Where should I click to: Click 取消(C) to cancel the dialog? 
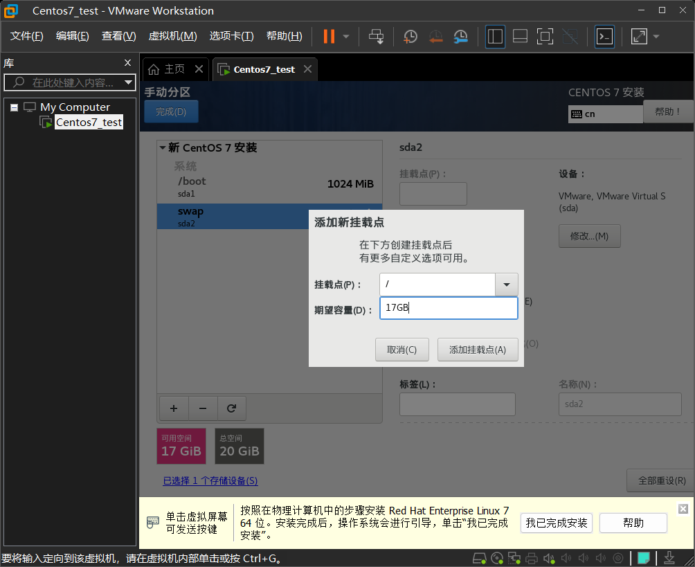click(401, 350)
